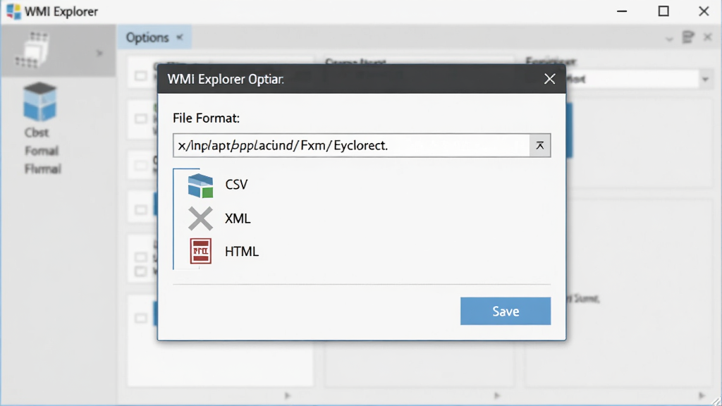
Task: Toggle the fourth checkbox in the Options panel
Action: 141,210
